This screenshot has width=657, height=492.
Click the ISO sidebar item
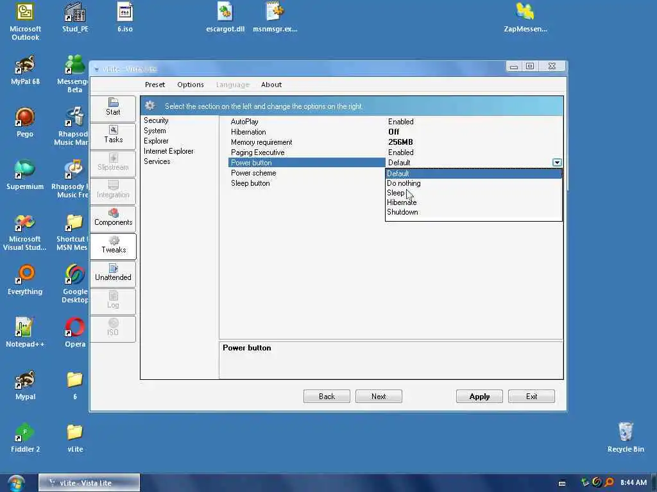click(113, 329)
